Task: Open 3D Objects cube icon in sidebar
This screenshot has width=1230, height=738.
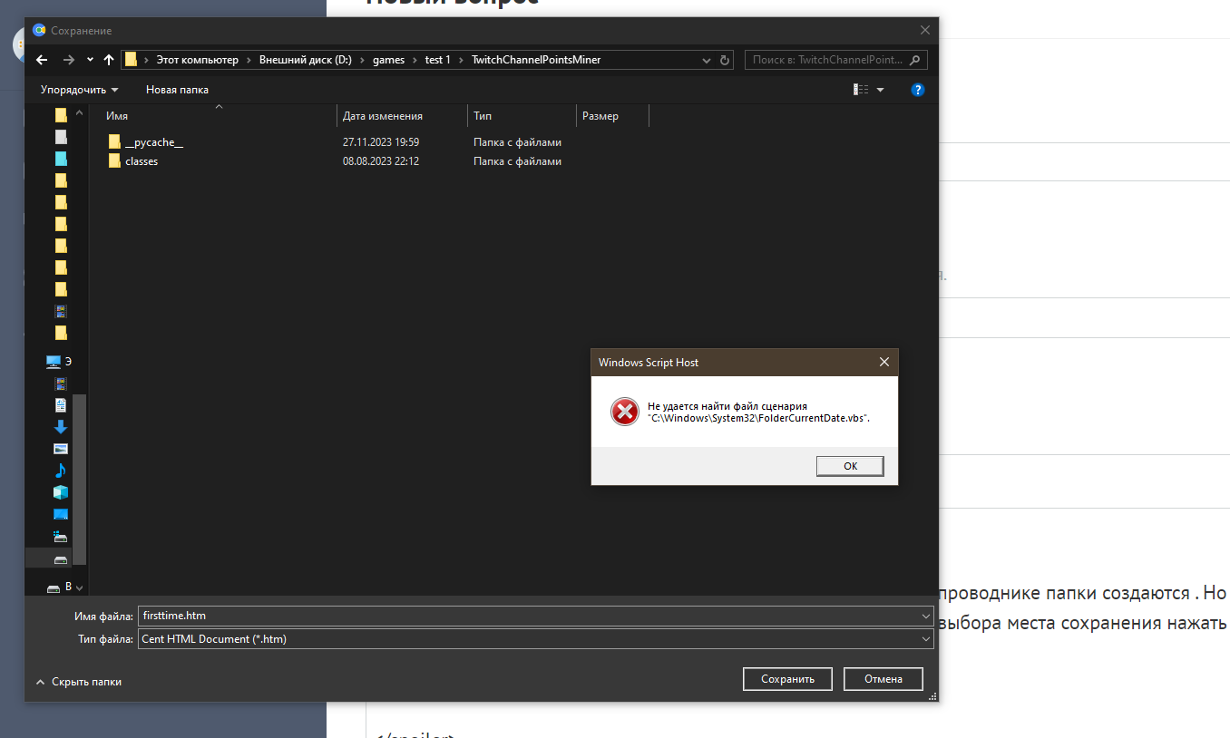Action: [x=61, y=492]
